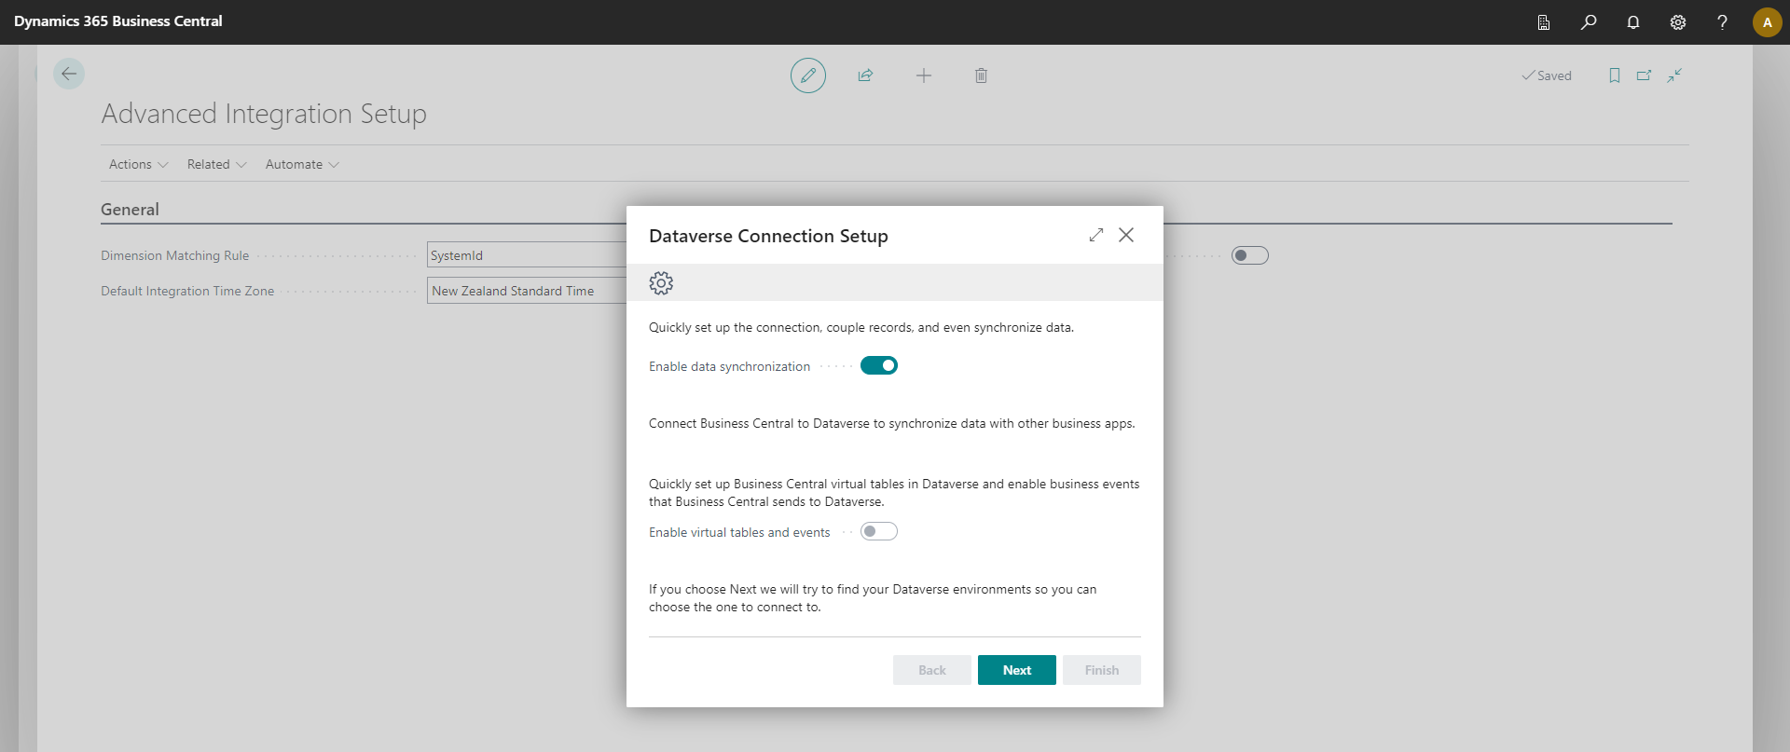Switch to edit mode with the pencil icon

point(808,75)
